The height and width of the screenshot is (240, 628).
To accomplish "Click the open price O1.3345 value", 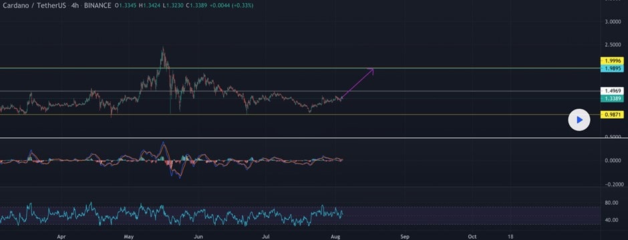I will point(126,5).
